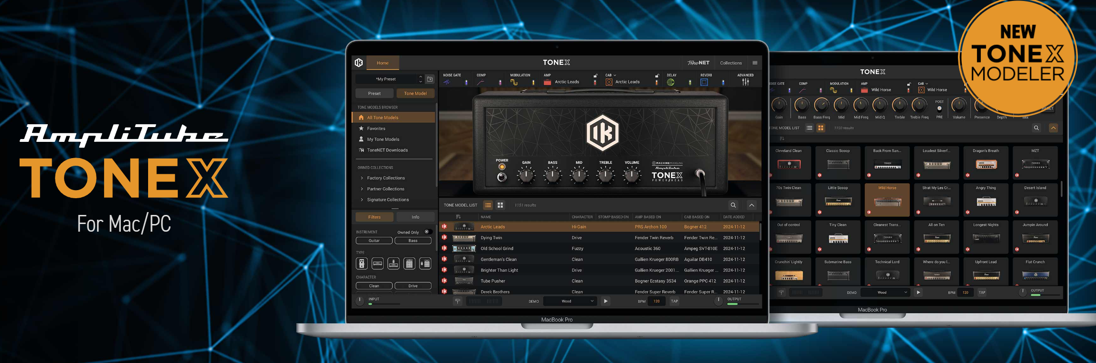The height and width of the screenshot is (363, 1096).
Task: Click the Amp icon beside Arctic Leads
Action: point(548,82)
